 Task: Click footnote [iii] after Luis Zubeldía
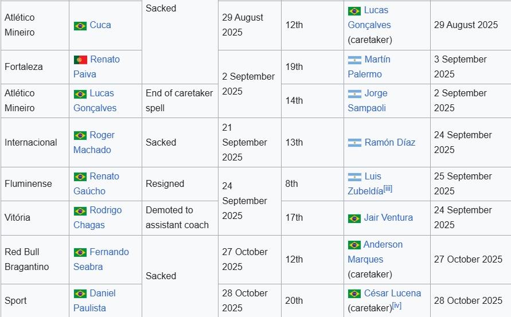point(388,189)
